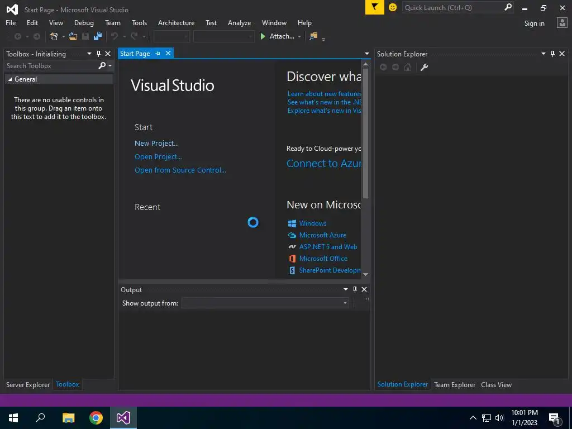
Task: Open the Debug menu
Action: pyautogui.click(x=84, y=22)
